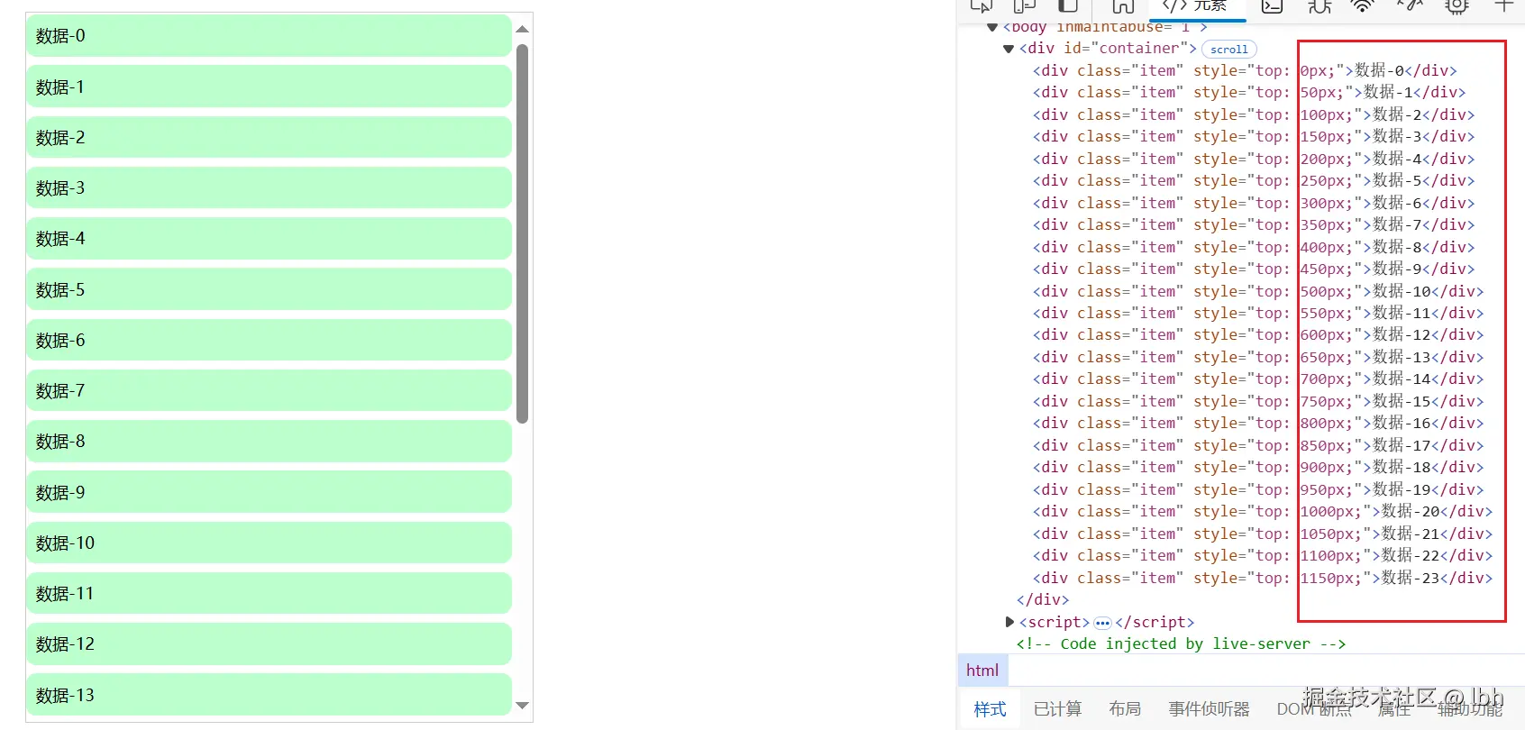Click the list's vertical scrollbar thumb

tap(522, 234)
